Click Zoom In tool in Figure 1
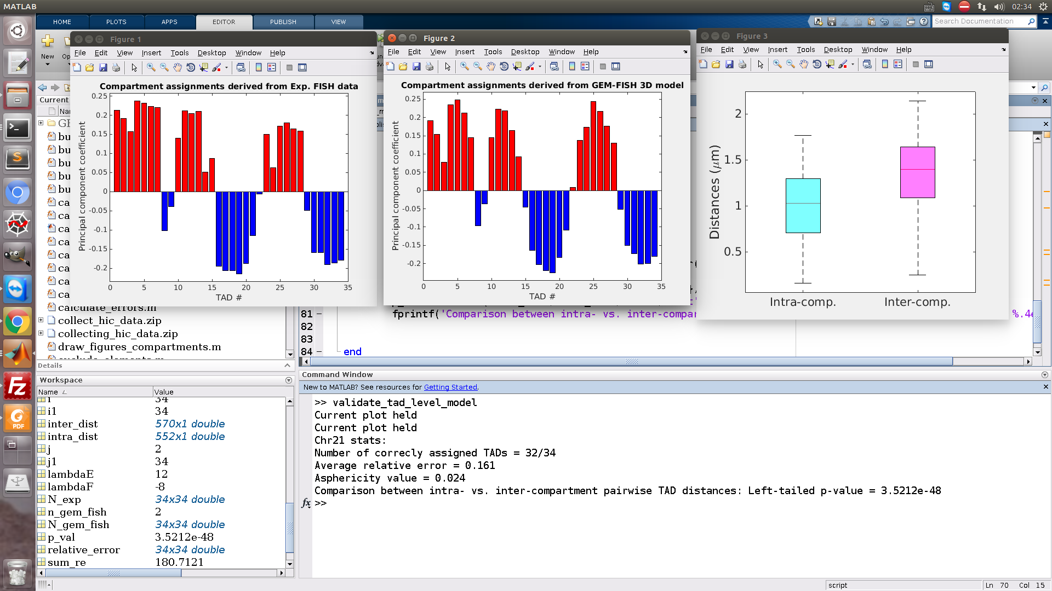Image resolution: width=1052 pixels, height=591 pixels. click(x=151, y=68)
